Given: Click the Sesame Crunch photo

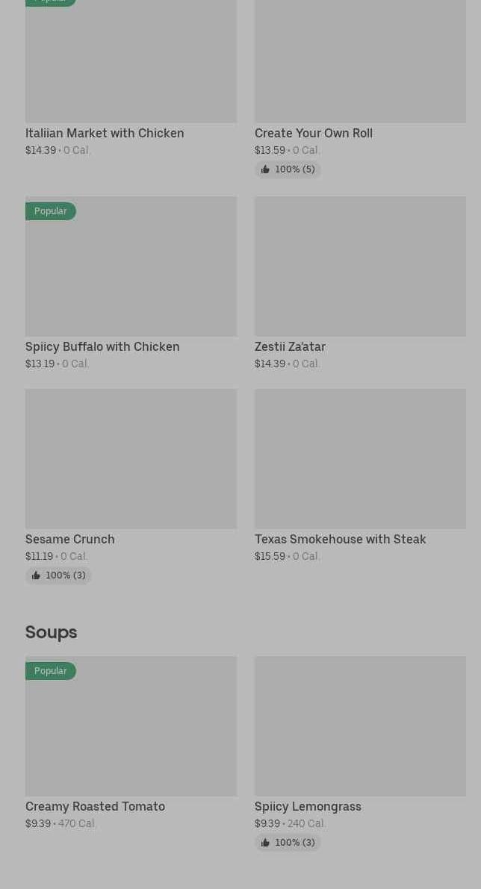Looking at the screenshot, I should [131, 458].
